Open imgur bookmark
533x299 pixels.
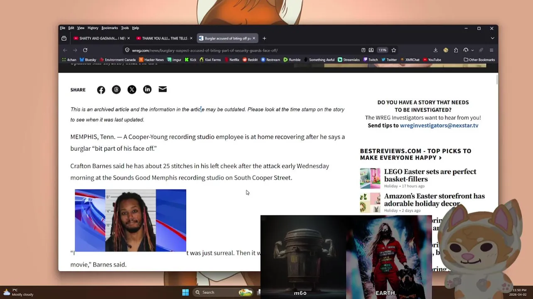[174, 60]
